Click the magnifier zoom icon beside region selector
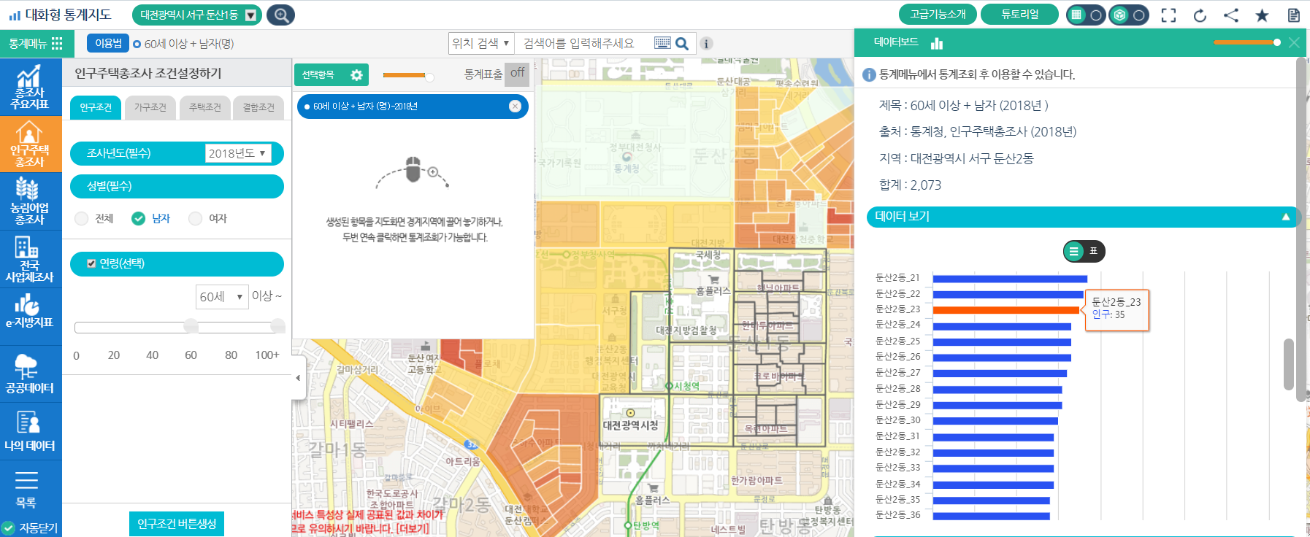The height and width of the screenshot is (537, 1310). pos(280,15)
